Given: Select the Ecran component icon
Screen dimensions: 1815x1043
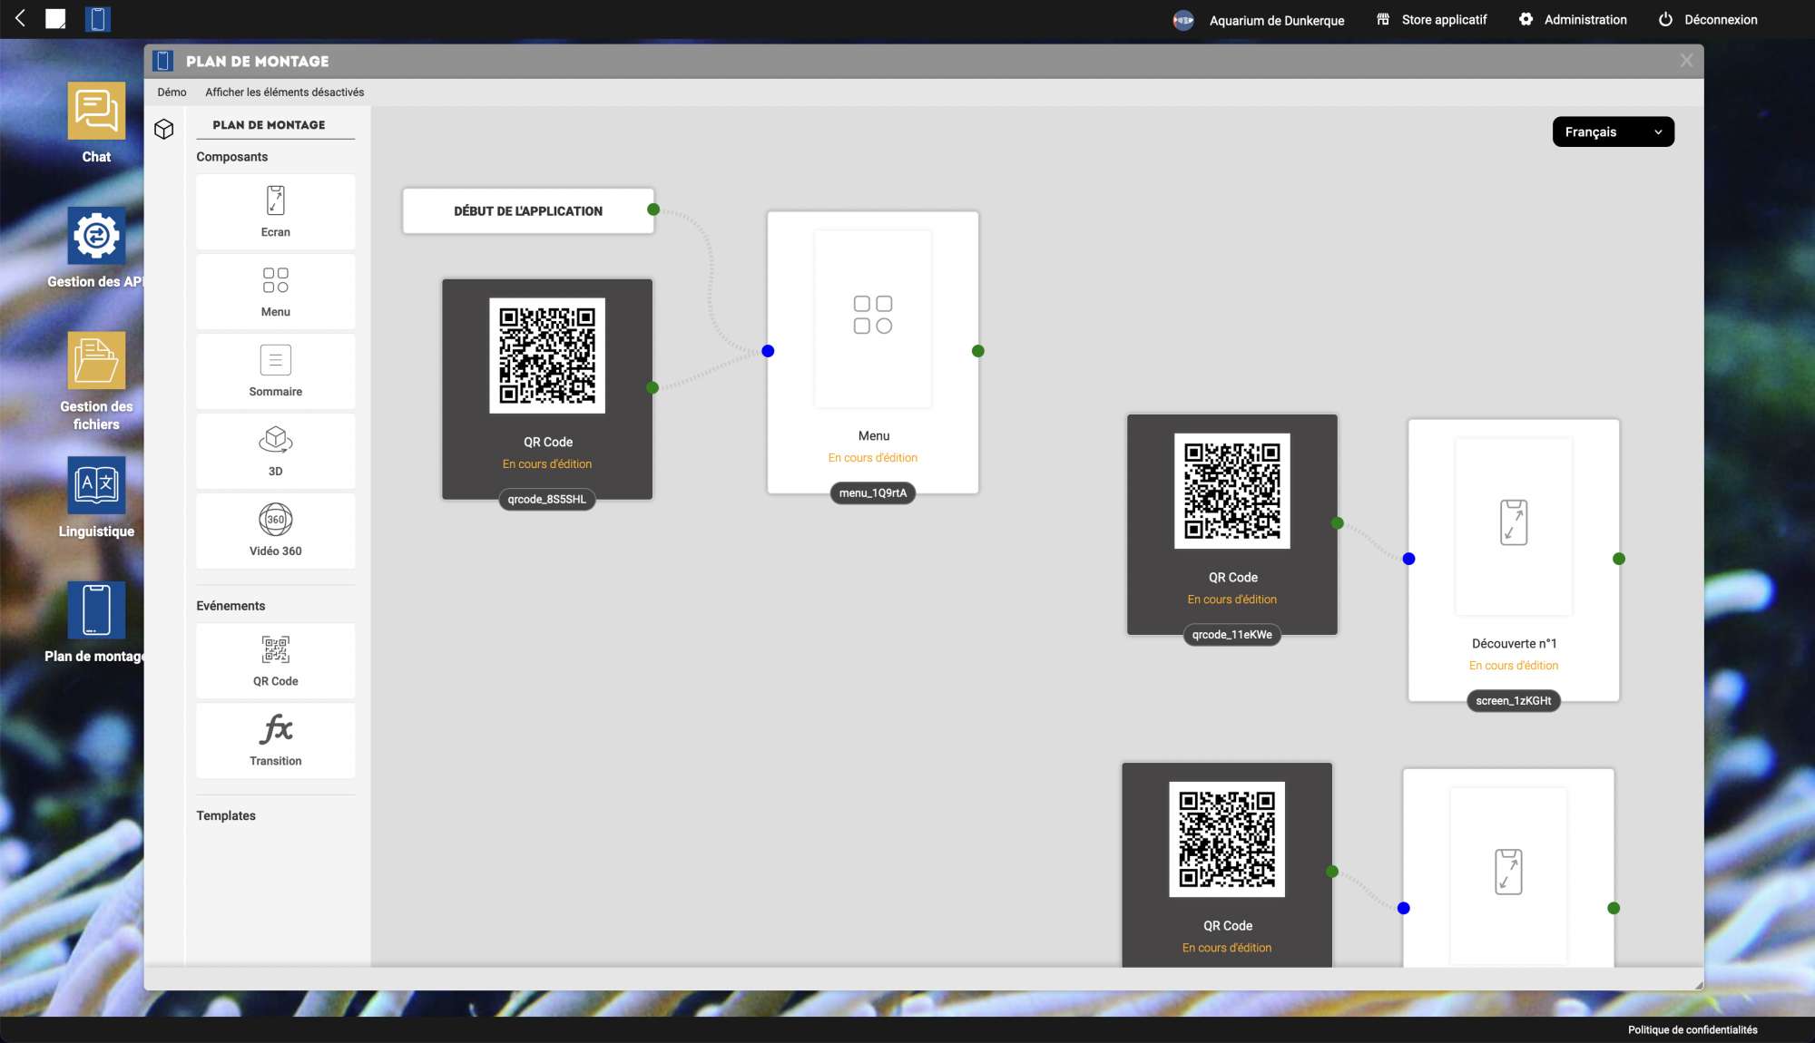Looking at the screenshot, I should tap(275, 201).
